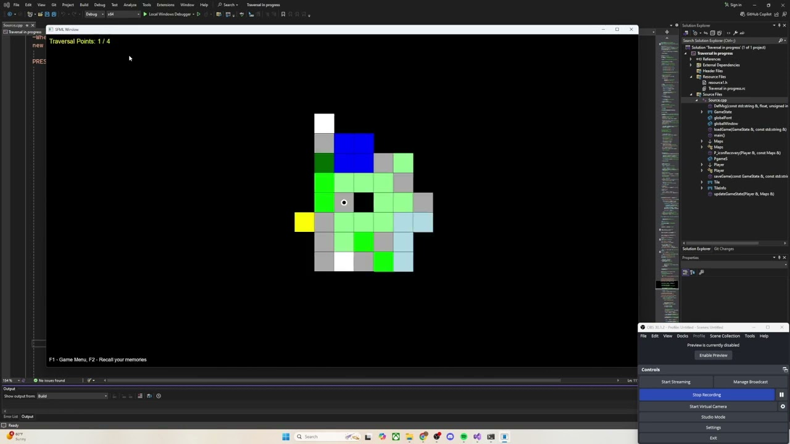Expand the GameState class node
The height and width of the screenshot is (444, 790).
[702, 112]
